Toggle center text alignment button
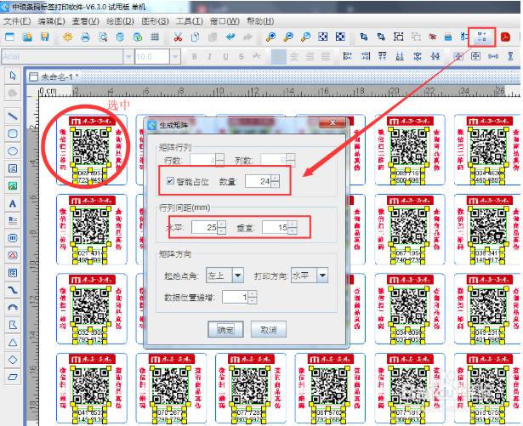The image size is (523, 426). coord(294,57)
